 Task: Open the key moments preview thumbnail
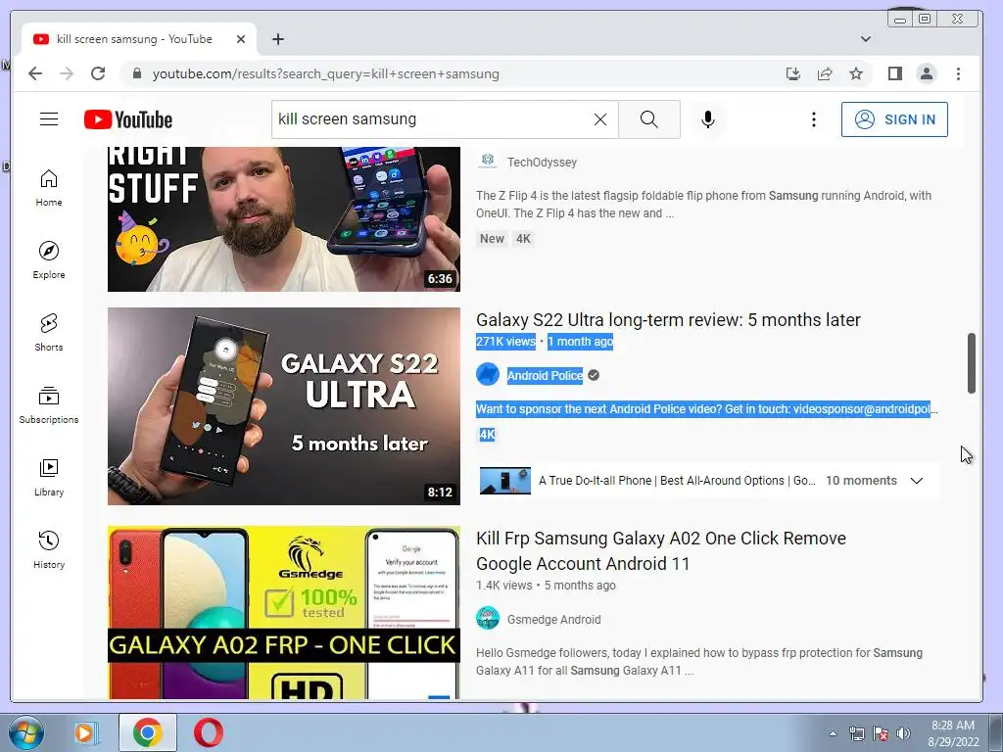505,481
